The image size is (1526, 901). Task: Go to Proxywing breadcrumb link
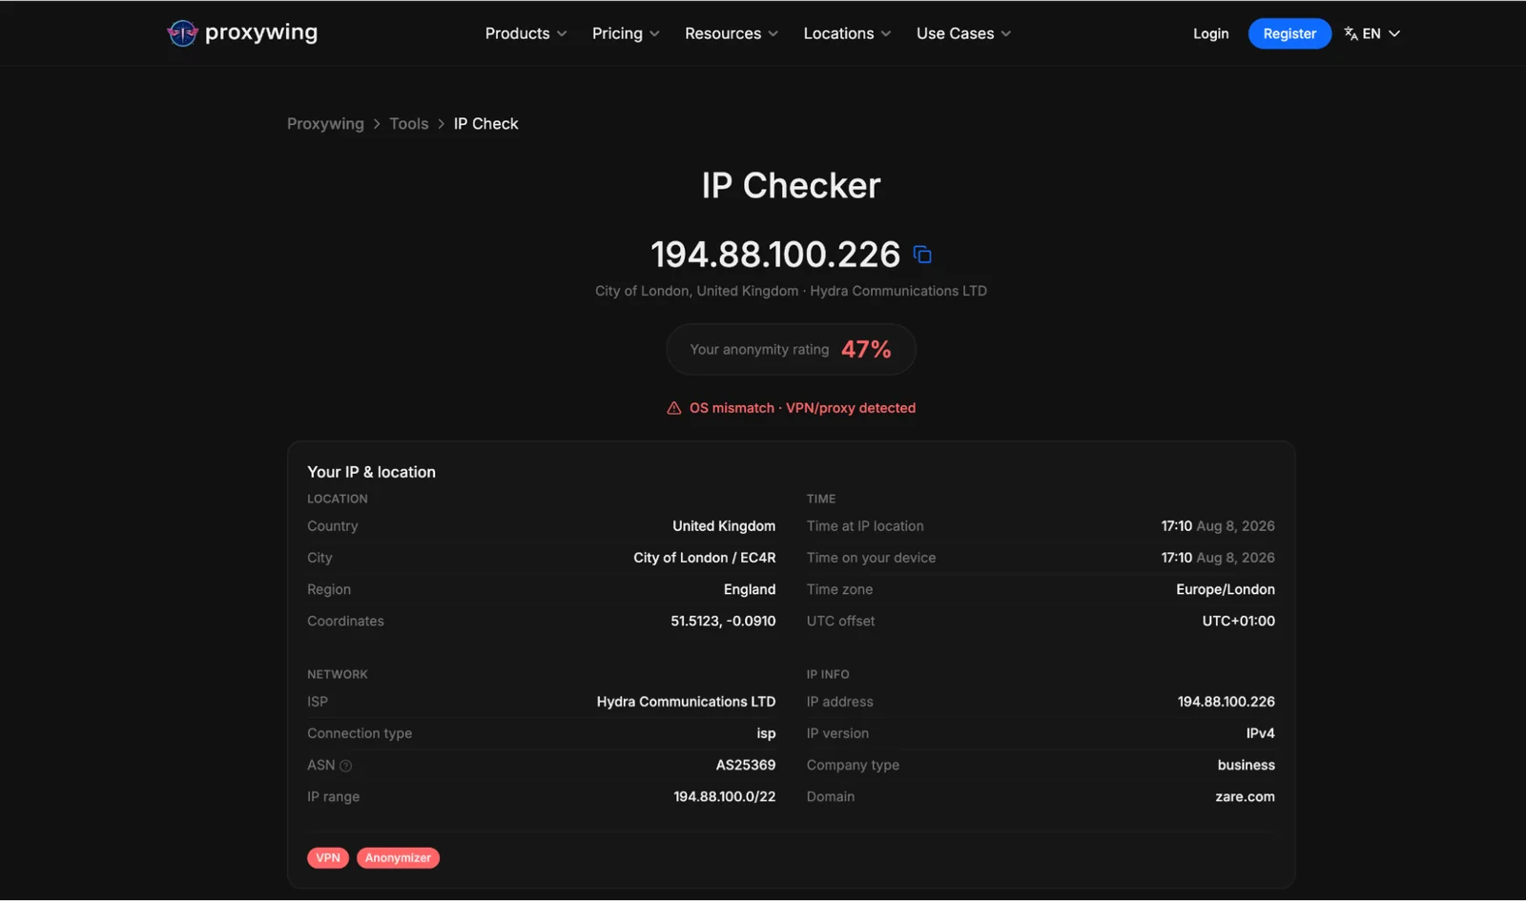pos(325,124)
